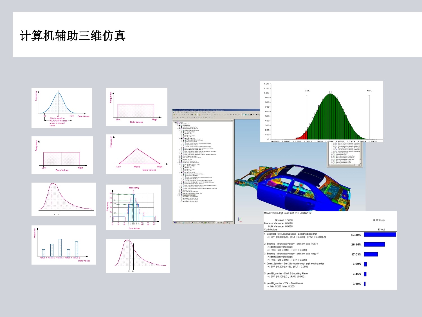Open the File menu in Teamcenter Visualization

[176, 112]
